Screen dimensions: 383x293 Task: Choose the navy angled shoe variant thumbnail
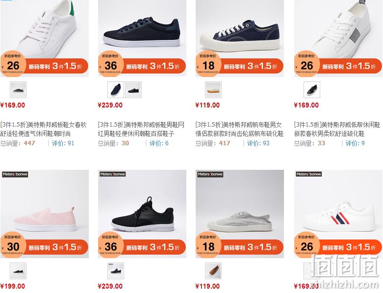click(x=116, y=90)
